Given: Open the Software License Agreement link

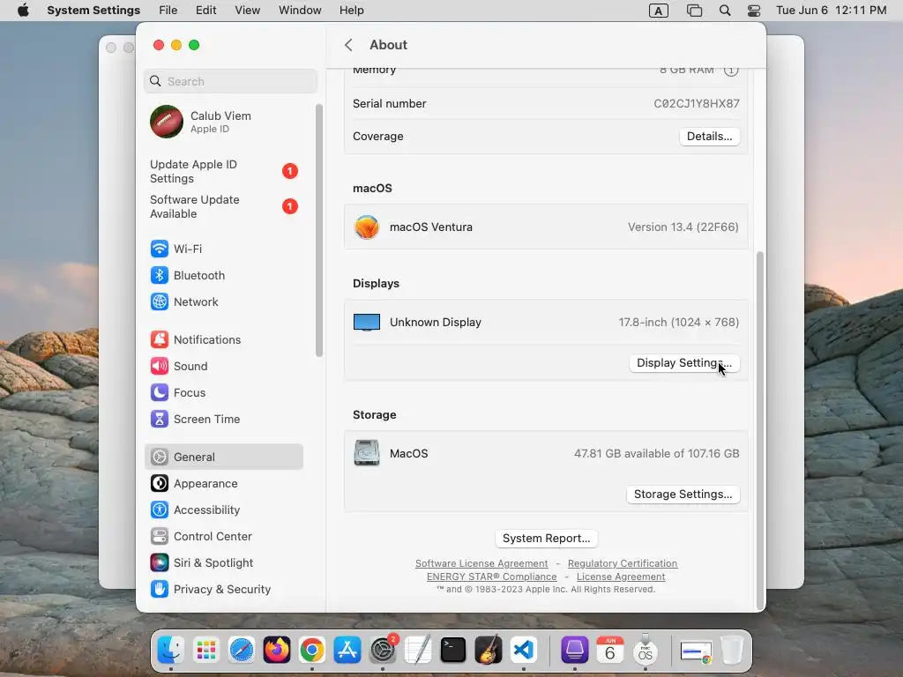Looking at the screenshot, I should (481, 563).
